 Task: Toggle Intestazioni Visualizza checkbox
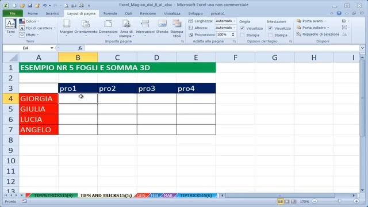[x=270, y=28]
